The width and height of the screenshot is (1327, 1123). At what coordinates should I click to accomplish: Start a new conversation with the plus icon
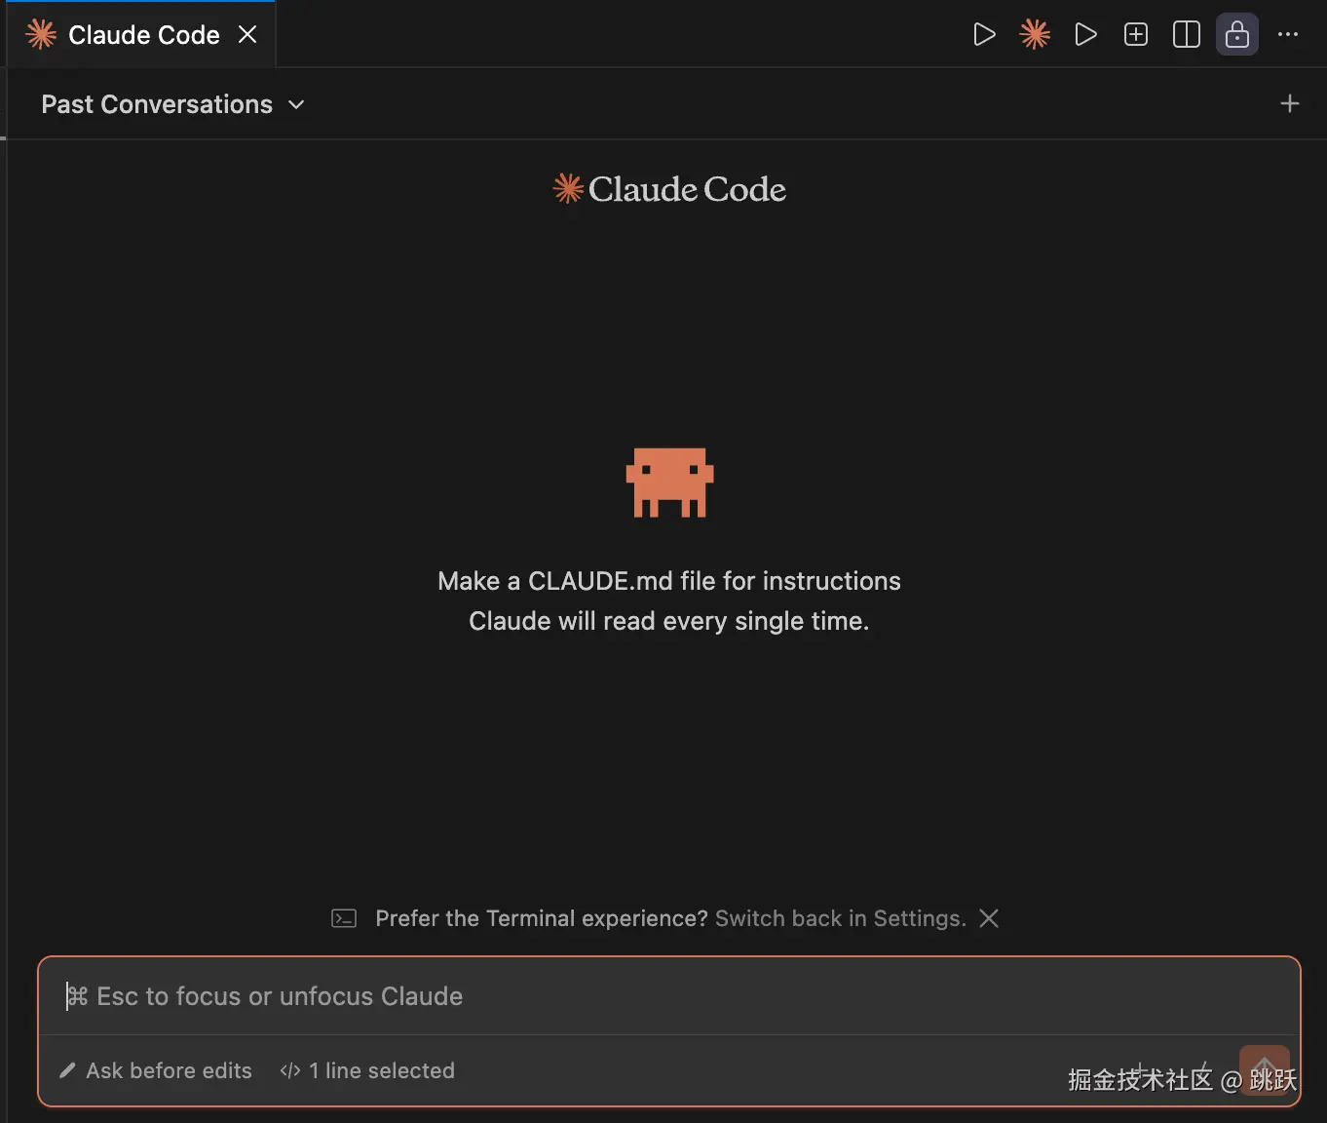click(1289, 103)
